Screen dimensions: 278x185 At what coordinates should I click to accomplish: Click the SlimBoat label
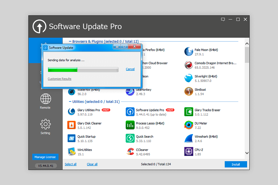pyautogui.click(x=200, y=90)
